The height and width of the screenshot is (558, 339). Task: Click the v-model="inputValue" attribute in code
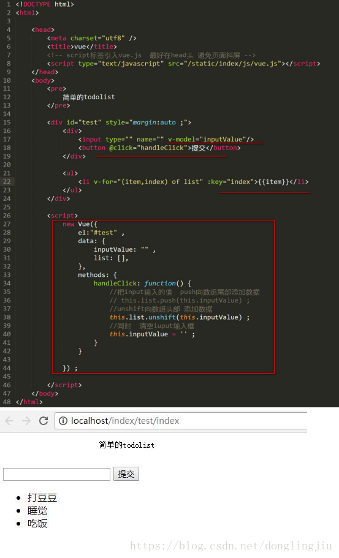point(207,139)
